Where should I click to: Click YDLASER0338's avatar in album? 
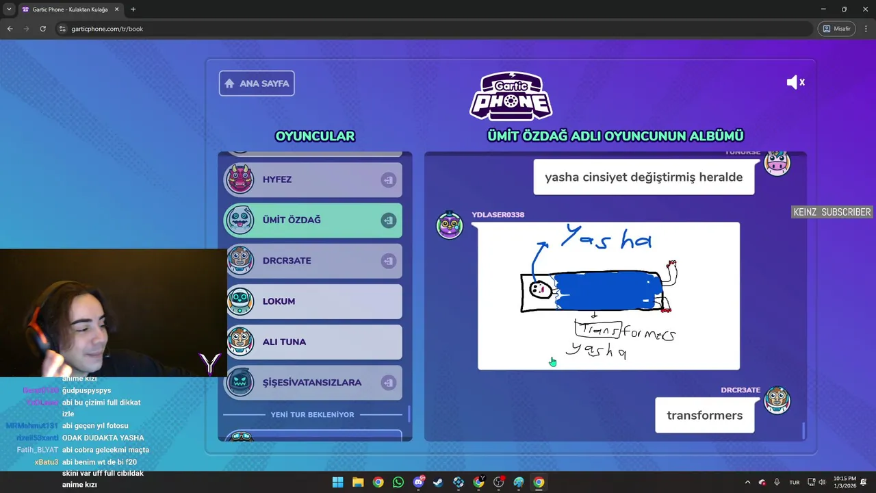click(450, 225)
